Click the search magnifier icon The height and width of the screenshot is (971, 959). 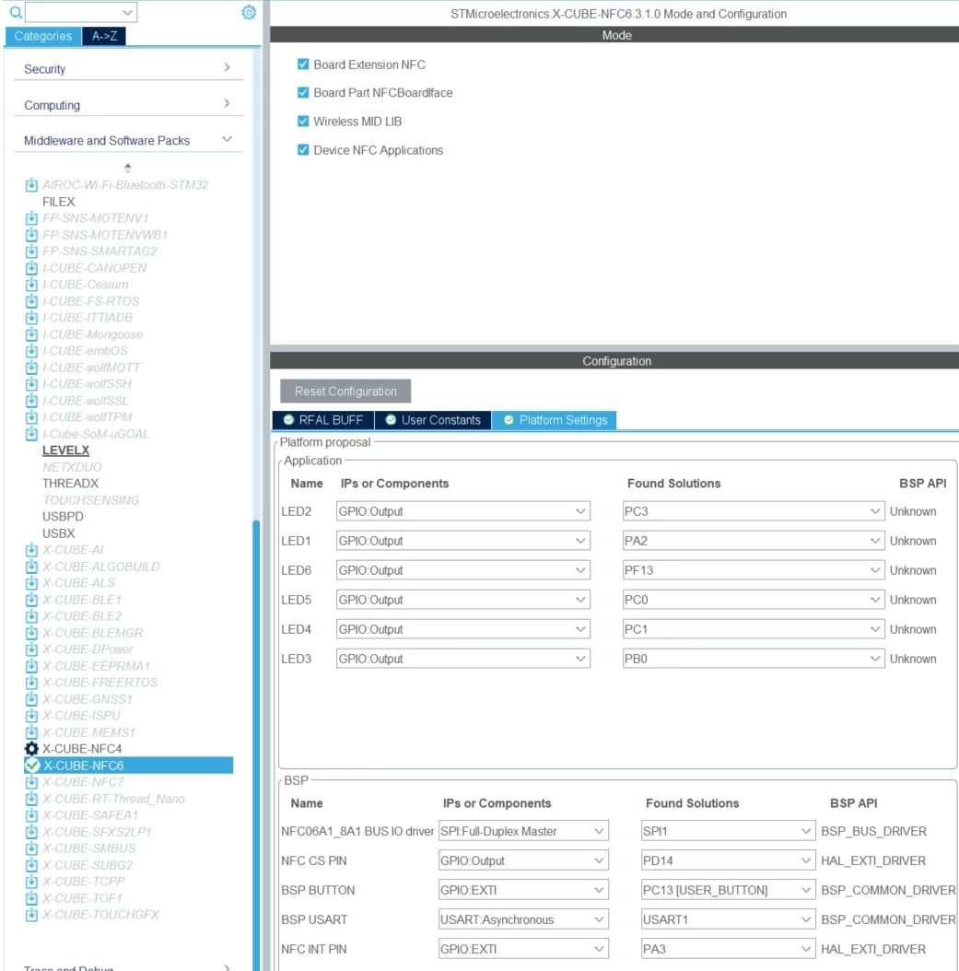coord(16,12)
